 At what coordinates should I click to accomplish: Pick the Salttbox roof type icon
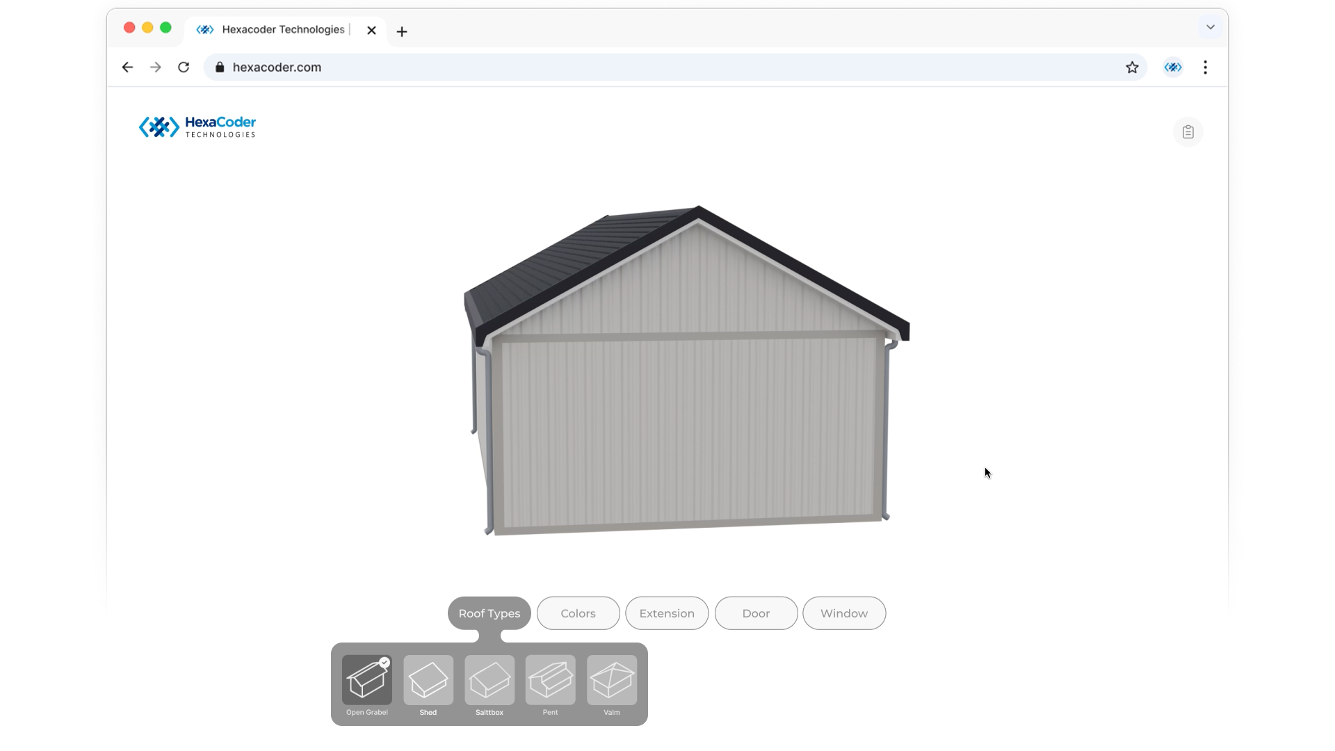[489, 680]
